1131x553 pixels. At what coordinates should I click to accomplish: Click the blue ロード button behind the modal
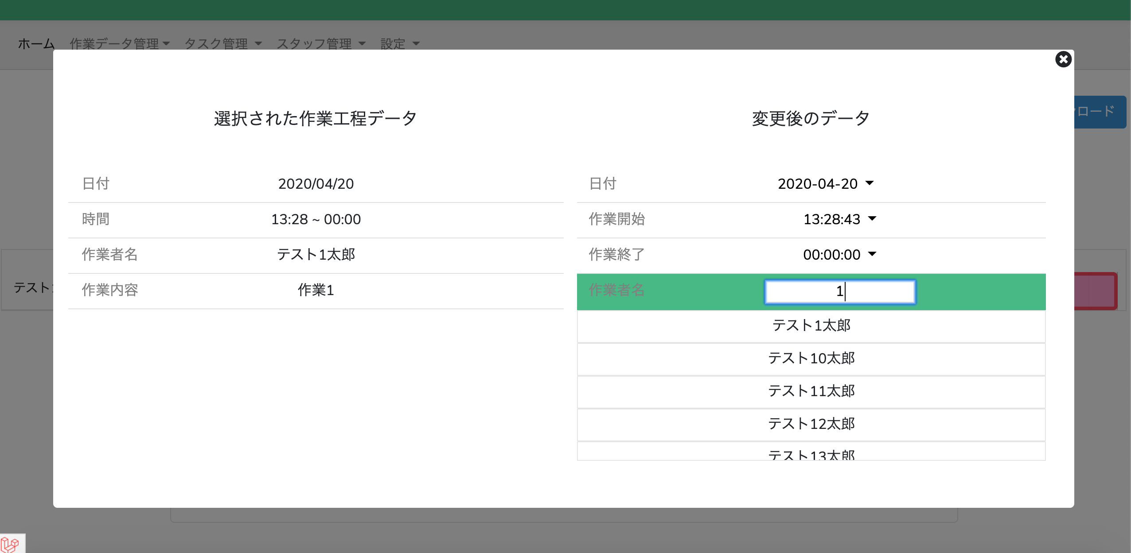point(1100,112)
